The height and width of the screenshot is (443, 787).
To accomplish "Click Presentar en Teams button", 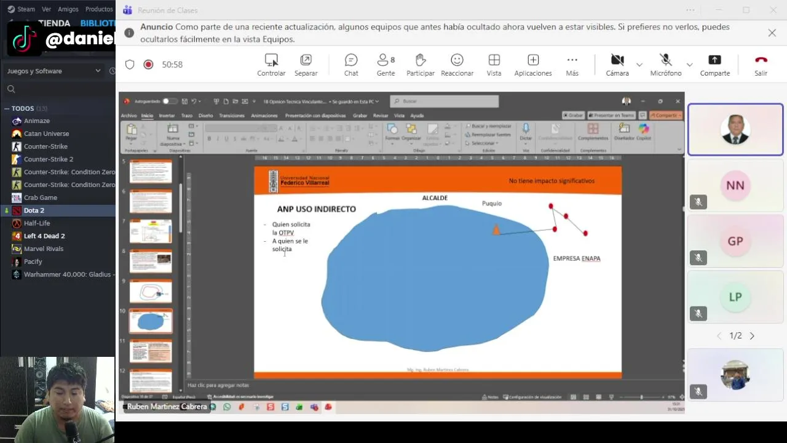I will [x=612, y=115].
